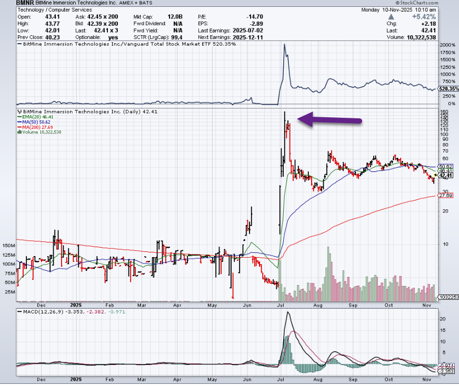Image resolution: width=459 pixels, height=386 pixels.
Task: Click the MA(50) blue legend marker
Action: (19, 122)
